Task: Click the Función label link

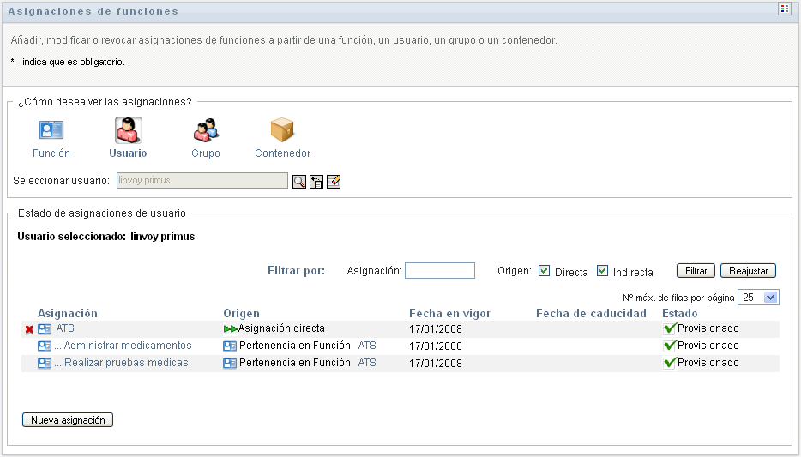Action: tap(51, 153)
